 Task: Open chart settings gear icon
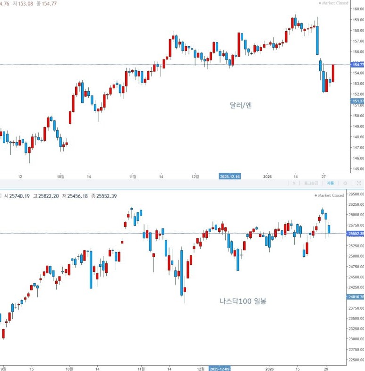[x=345, y=183]
